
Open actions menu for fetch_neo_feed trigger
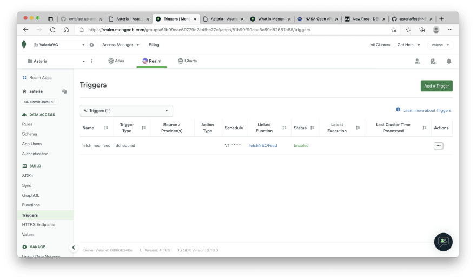[x=438, y=145]
